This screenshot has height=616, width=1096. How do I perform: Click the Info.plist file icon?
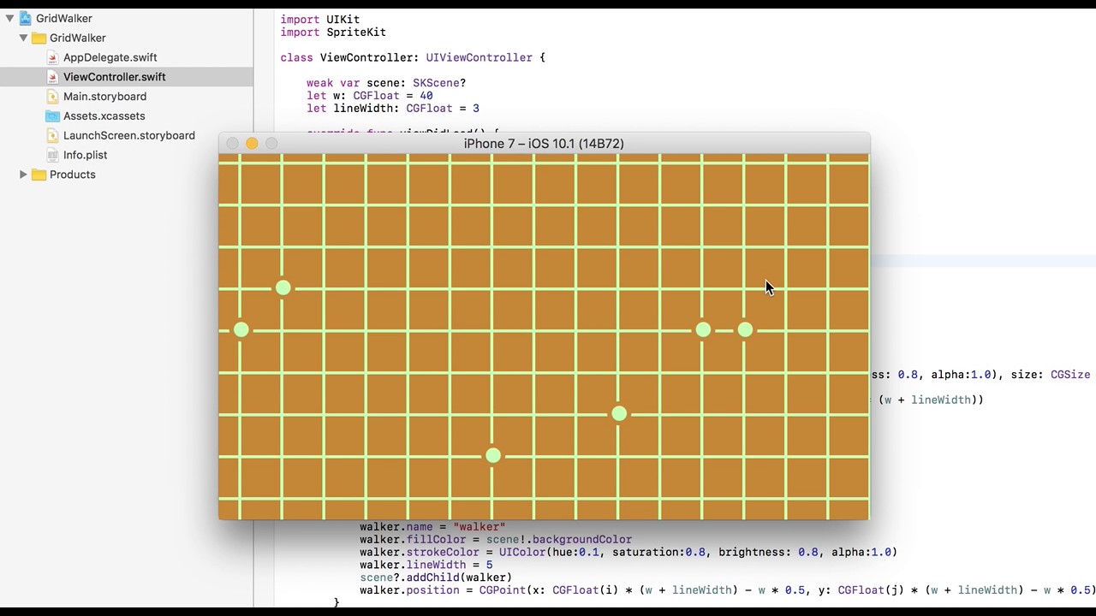click(x=53, y=155)
